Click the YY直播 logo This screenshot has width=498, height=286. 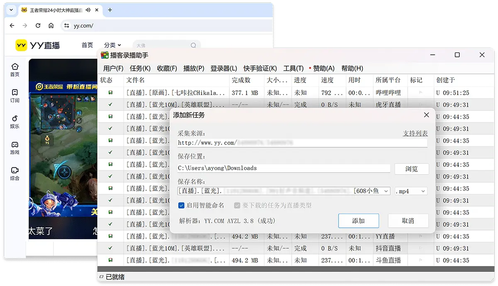coord(37,45)
